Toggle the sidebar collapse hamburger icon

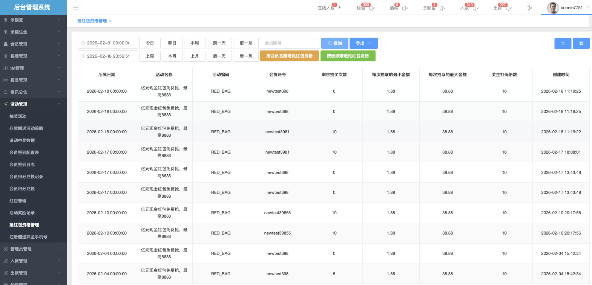point(75,8)
